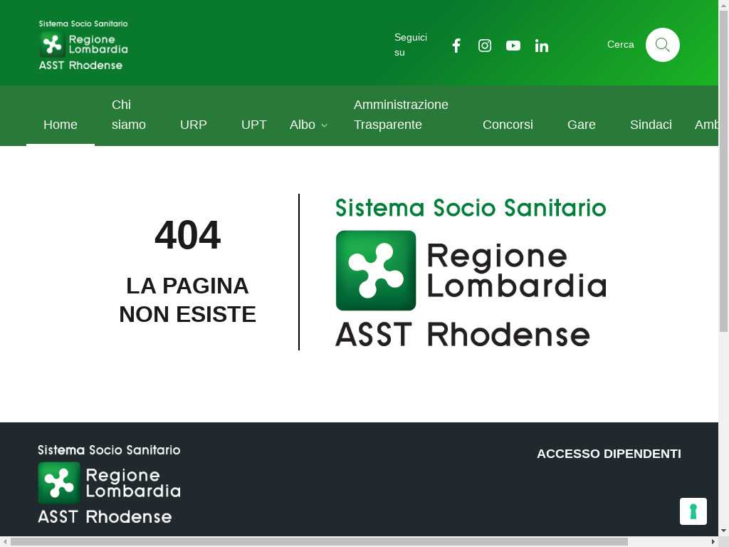Click the large Regione Lombardia 404 logo
This screenshot has height=547, width=729.
[471, 273]
